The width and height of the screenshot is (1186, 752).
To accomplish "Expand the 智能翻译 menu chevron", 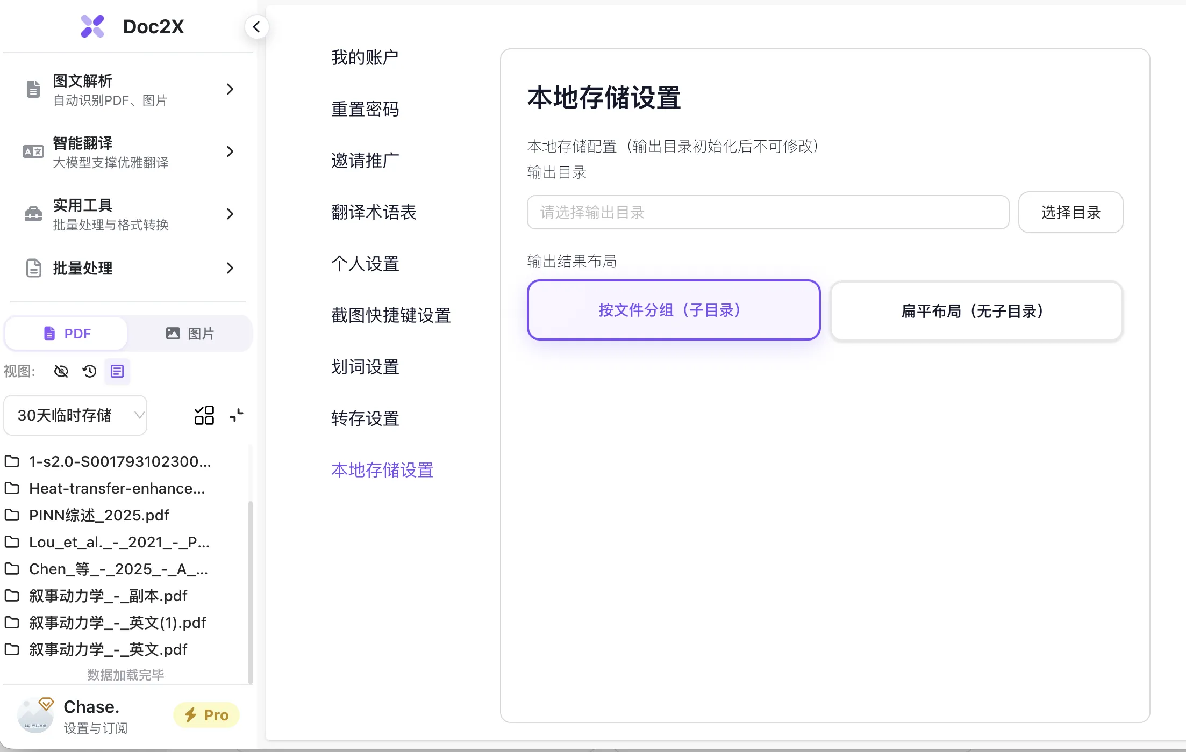I will [230, 151].
